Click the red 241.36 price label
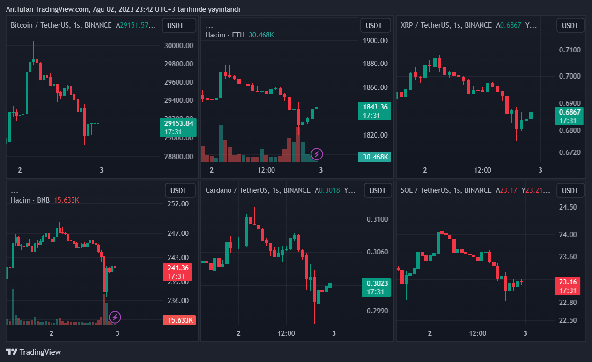This screenshot has height=362, width=592. 178,268
